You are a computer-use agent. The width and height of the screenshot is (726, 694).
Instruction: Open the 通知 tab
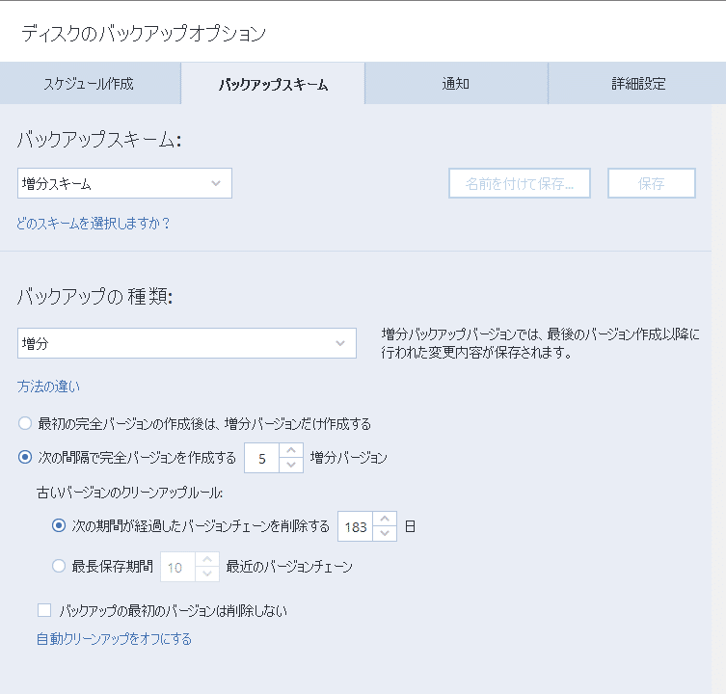click(456, 84)
